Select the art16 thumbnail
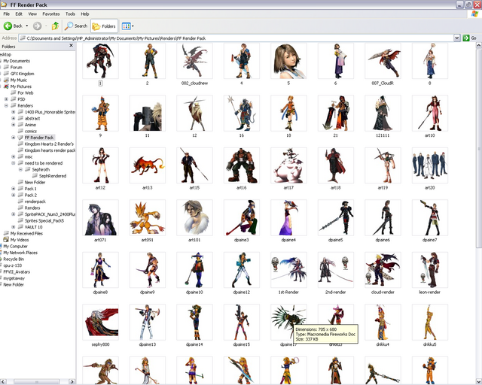The height and width of the screenshot is (385, 482). (242, 165)
